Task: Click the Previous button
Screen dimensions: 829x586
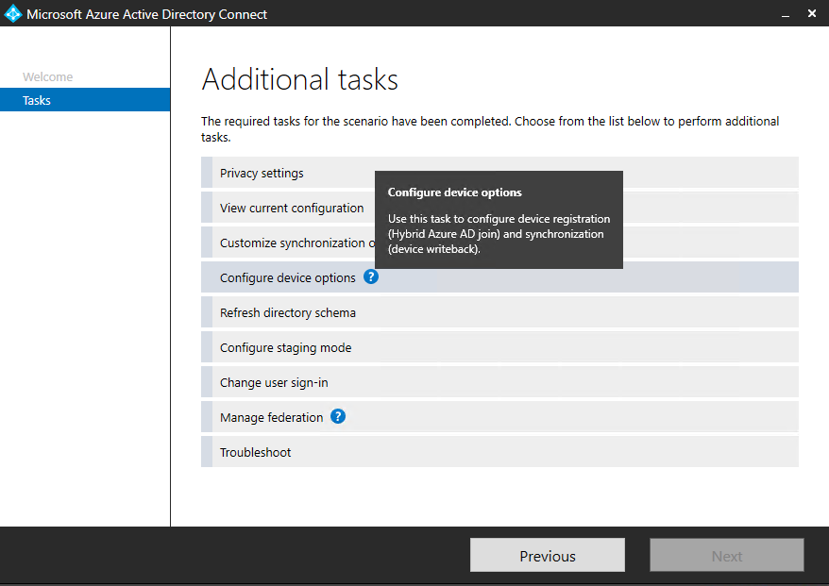Action: coord(548,556)
